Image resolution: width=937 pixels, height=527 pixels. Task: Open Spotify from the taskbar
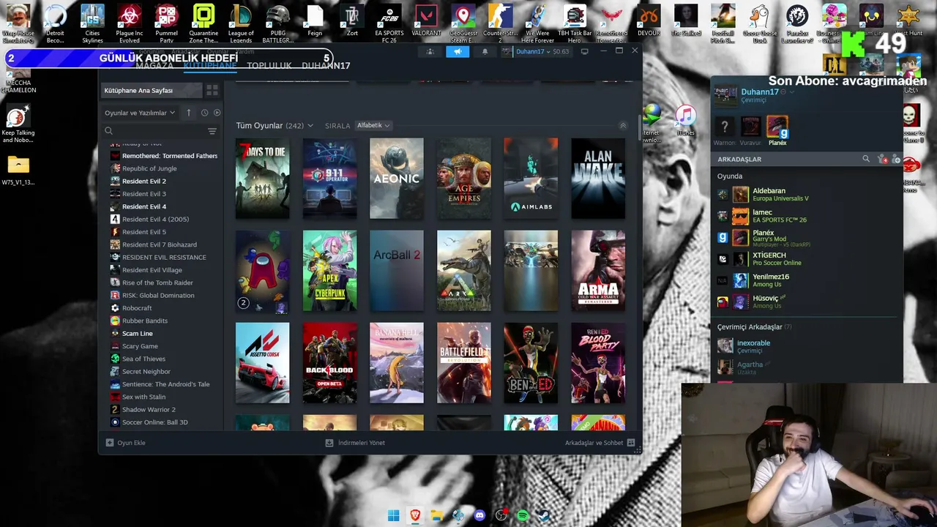pos(523,516)
